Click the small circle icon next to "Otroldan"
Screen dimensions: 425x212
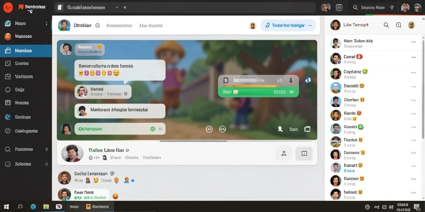click(x=98, y=25)
